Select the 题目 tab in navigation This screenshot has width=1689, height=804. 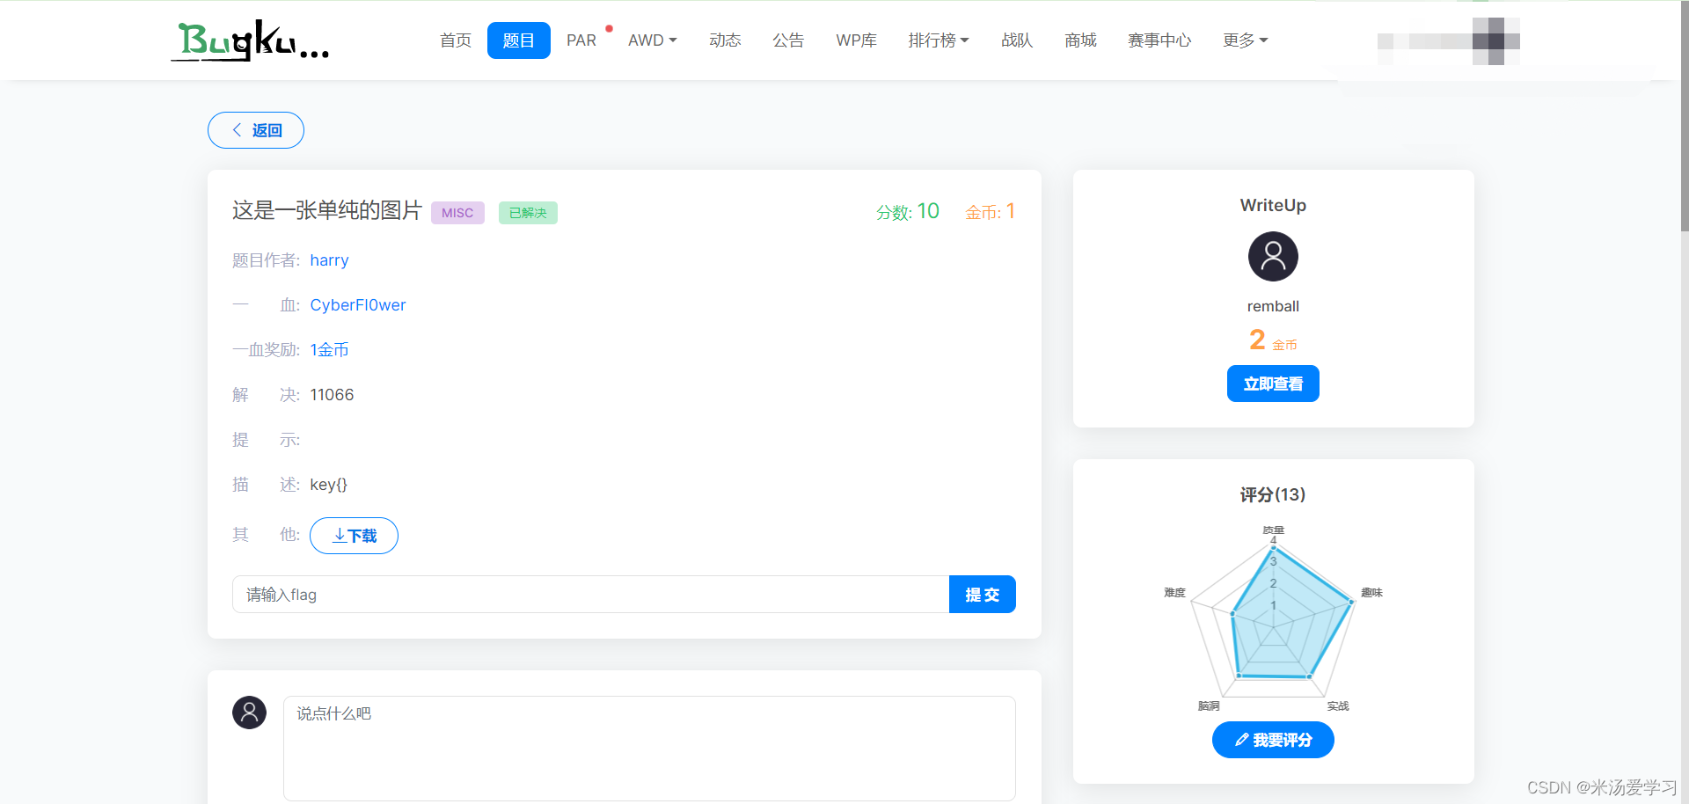[x=519, y=40]
